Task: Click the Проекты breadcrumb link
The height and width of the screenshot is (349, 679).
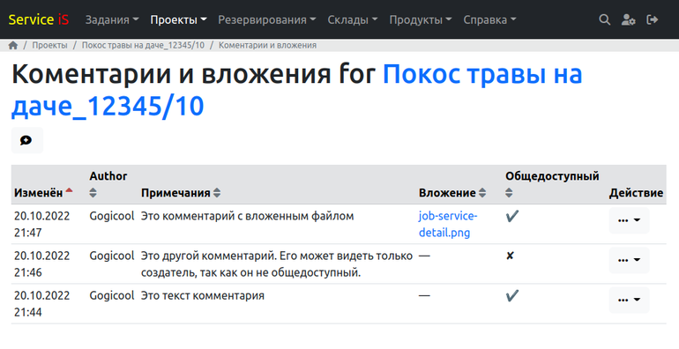Action: coord(49,45)
